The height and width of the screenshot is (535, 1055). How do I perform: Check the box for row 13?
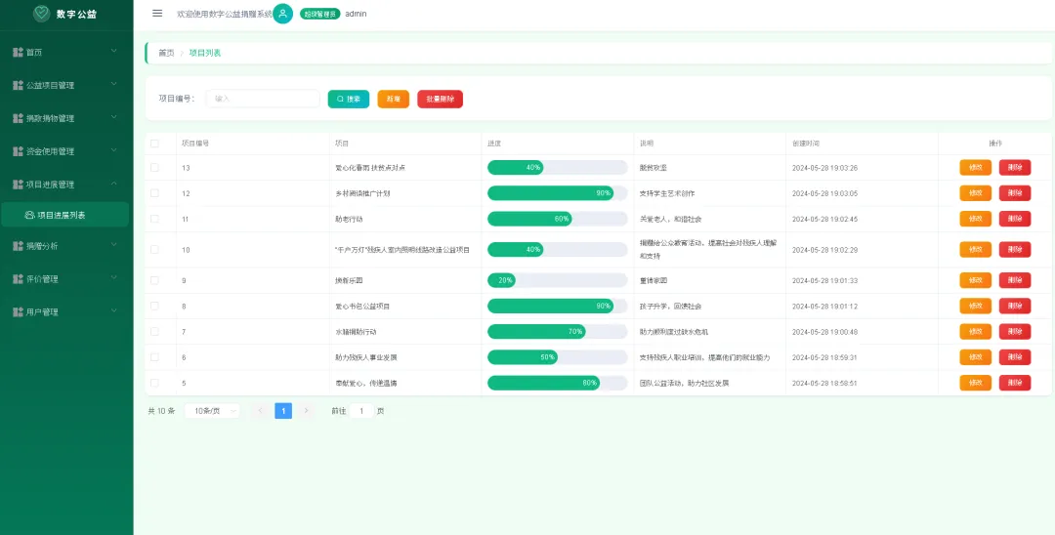154,167
